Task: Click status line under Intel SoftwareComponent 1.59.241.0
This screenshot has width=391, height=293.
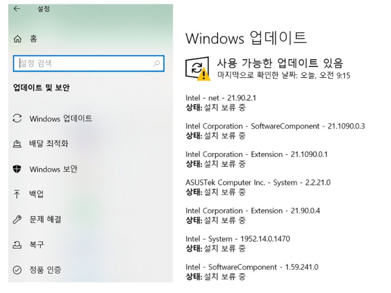Action: point(216,277)
